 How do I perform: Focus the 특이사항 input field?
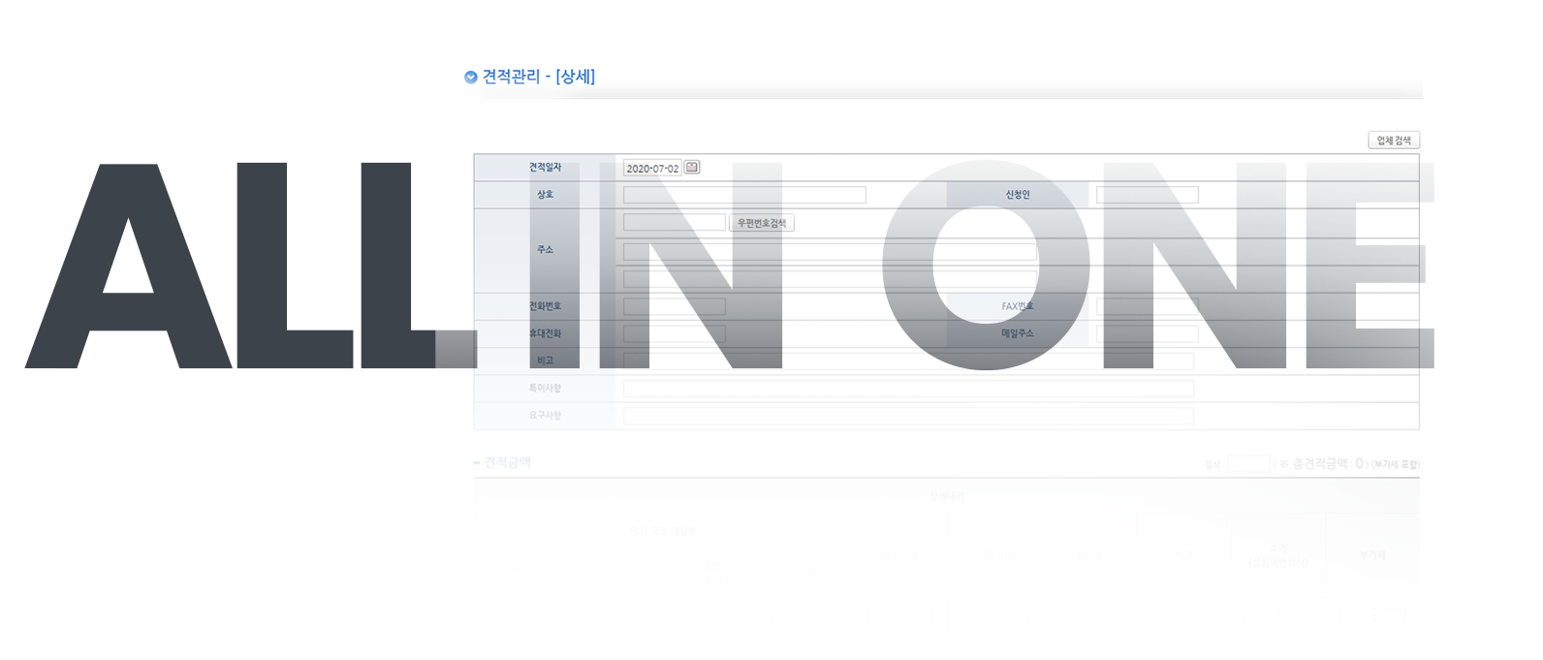(x=908, y=388)
